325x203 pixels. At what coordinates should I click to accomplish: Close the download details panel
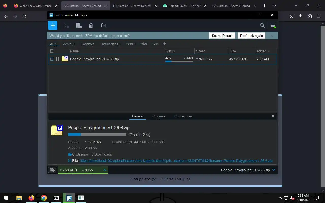273,116
